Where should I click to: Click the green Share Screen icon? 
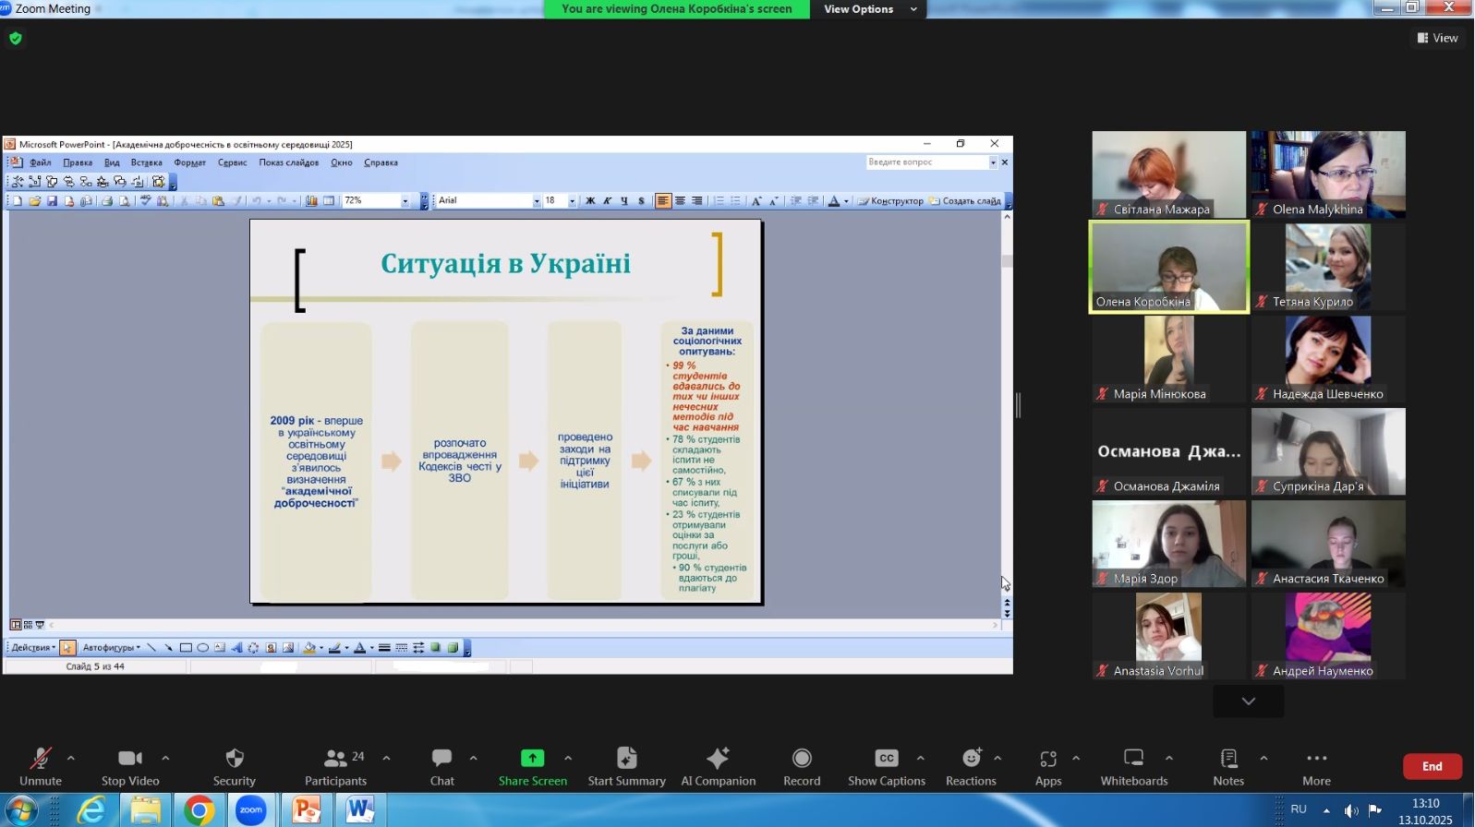tap(533, 759)
